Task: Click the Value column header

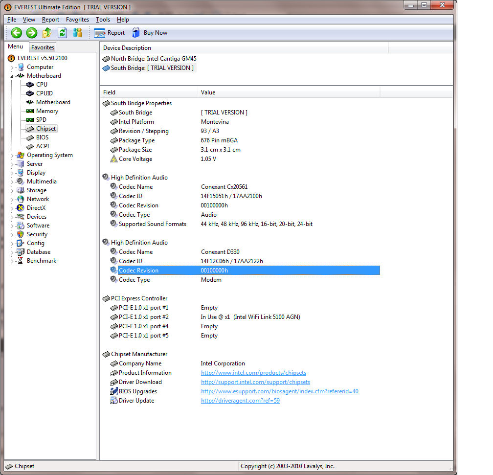Action: (289, 92)
